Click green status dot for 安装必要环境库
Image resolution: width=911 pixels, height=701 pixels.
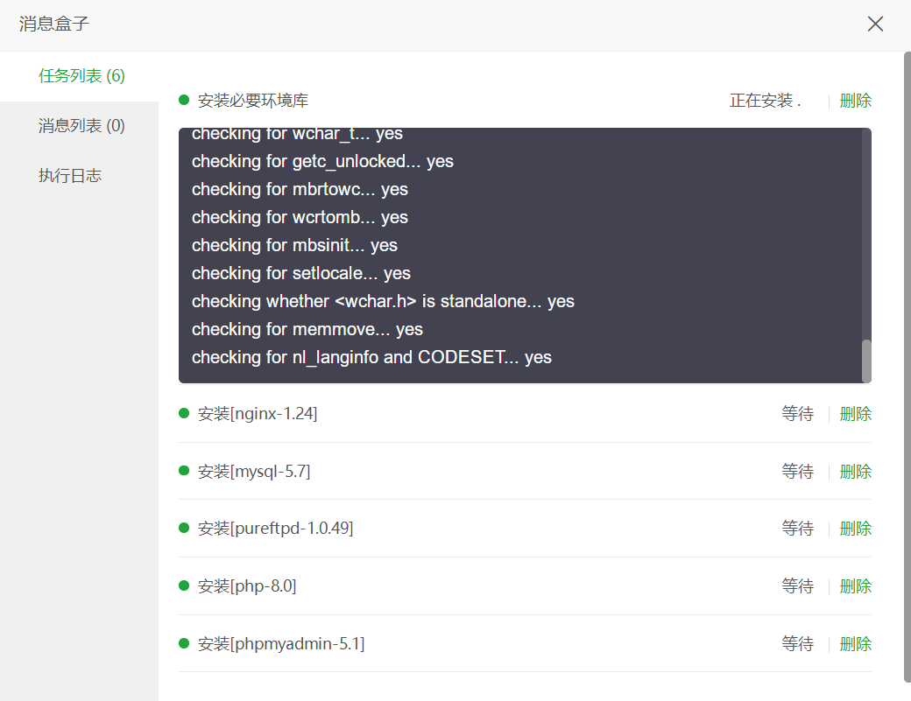[x=184, y=100]
